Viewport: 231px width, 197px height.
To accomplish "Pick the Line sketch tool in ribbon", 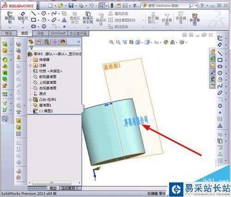I will tap(34, 13).
